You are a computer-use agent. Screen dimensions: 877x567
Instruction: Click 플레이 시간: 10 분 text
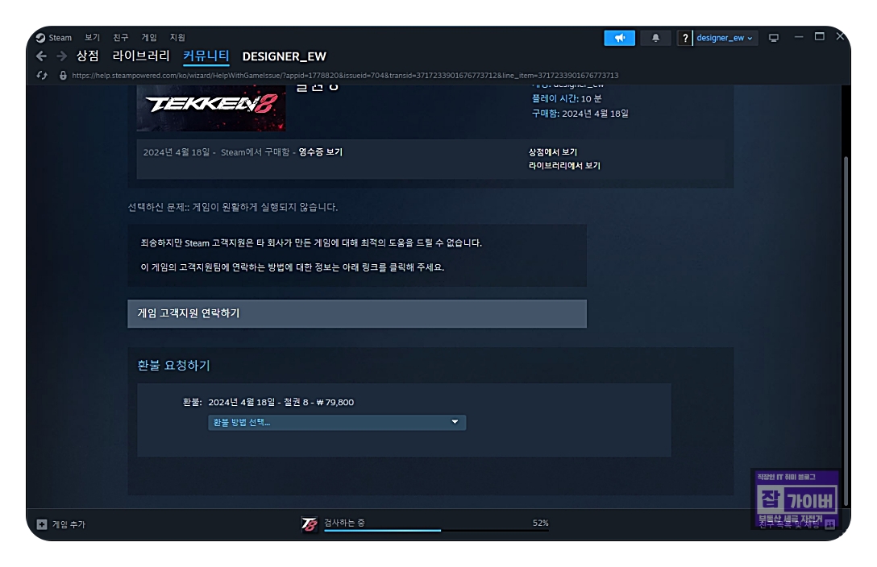pyautogui.click(x=566, y=99)
